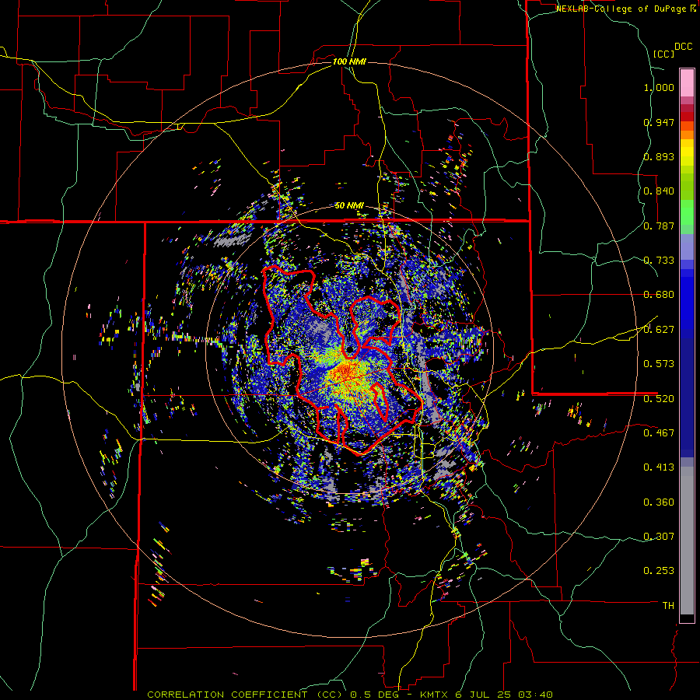Pick the pink segment of the color scale
700x700 pixels.
(687, 82)
